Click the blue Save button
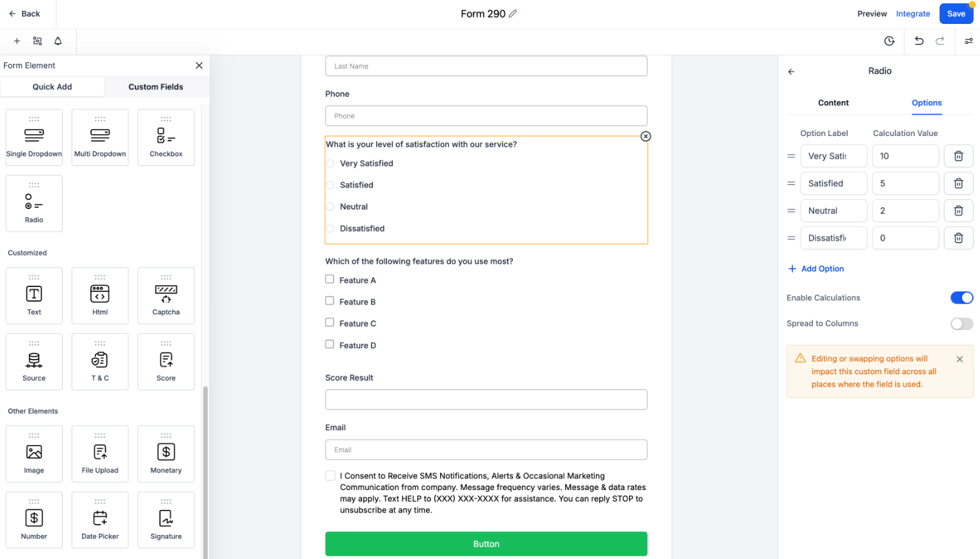Screen dimensions: 980x559 [955, 14]
